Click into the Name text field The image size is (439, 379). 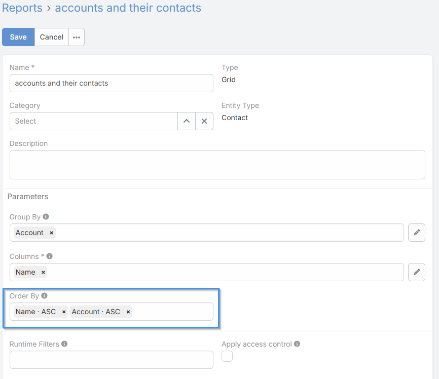click(111, 83)
